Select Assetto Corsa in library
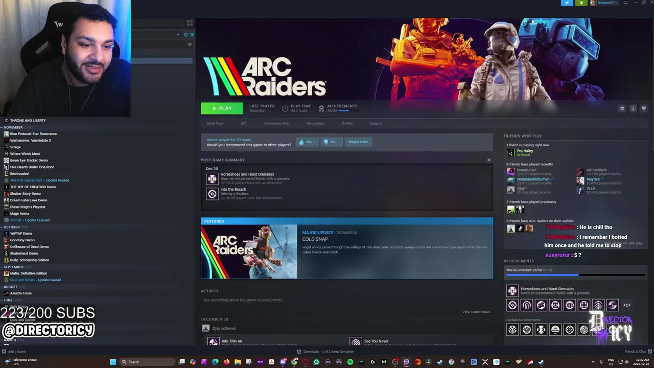The image size is (654, 368). (20, 293)
